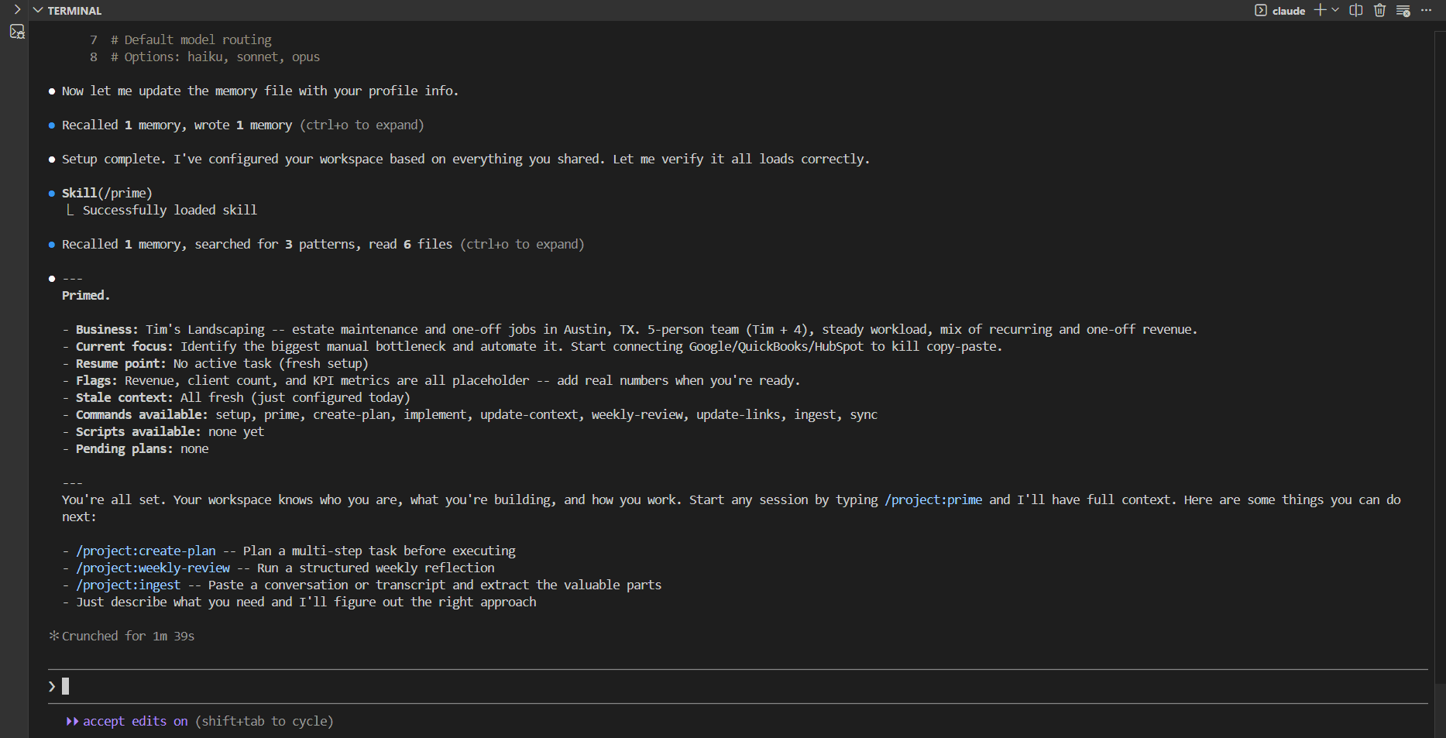Click the claude terminal shell icon
1446x738 pixels.
[1261, 10]
